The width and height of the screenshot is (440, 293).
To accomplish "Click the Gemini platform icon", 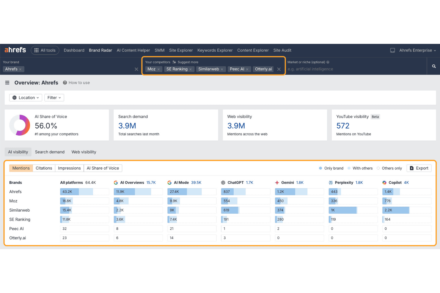I will [277, 183].
